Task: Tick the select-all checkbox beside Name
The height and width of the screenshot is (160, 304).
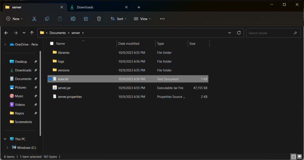Action: click(52, 44)
